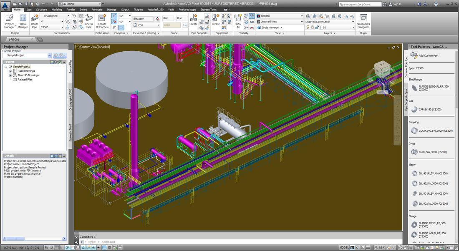459x251 pixels.
Task: Switch to the Isos ribbon tab
Action: (x=29, y=10)
